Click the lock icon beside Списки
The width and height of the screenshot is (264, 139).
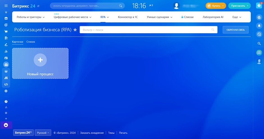point(182,17)
